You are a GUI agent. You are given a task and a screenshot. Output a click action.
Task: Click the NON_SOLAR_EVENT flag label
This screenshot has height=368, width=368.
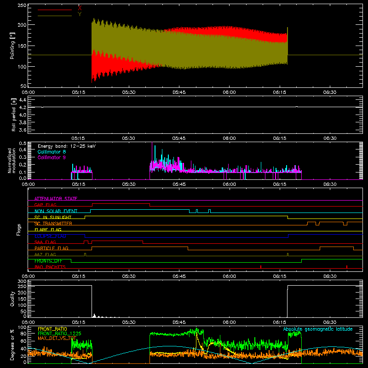point(56,211)
